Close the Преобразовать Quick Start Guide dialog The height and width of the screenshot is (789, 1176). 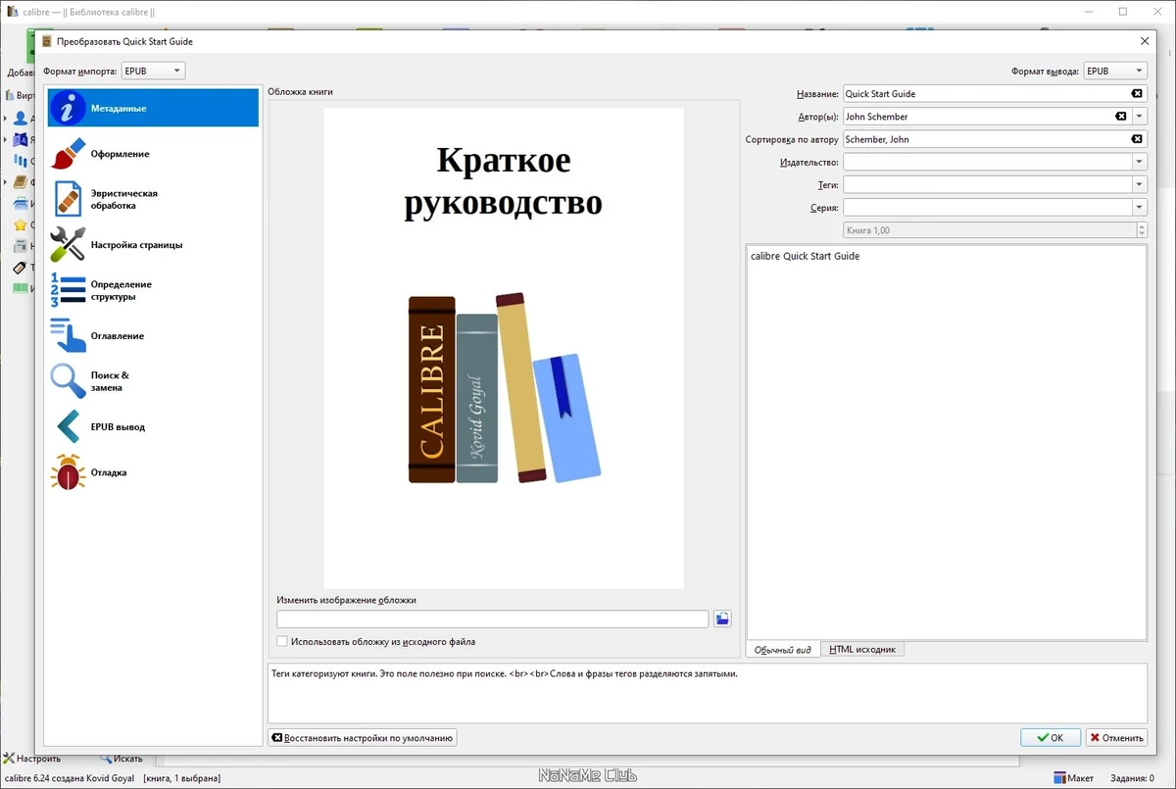click(1145, 41)
